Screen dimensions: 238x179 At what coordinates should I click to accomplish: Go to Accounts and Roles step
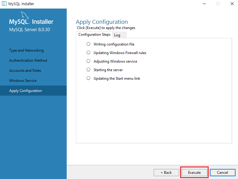(x=25, y=71)
